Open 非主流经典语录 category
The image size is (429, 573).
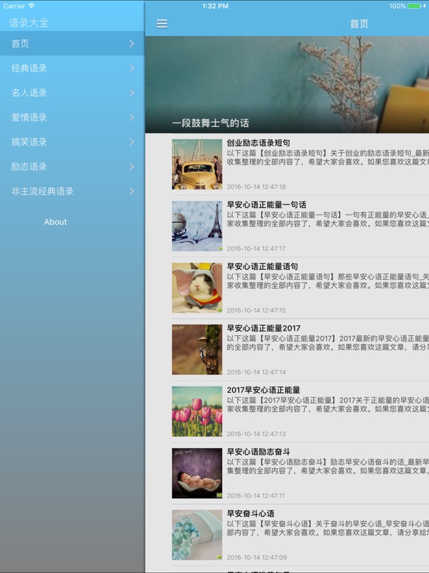click(72, 191)
